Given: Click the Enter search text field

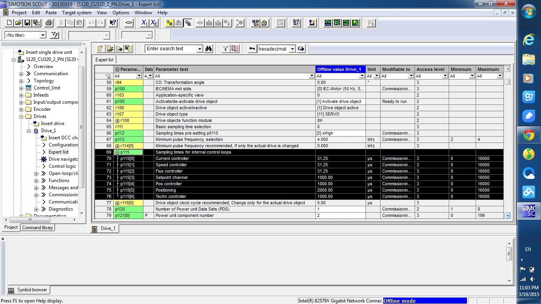Looking at the screenshot, I should click(170, 49).
